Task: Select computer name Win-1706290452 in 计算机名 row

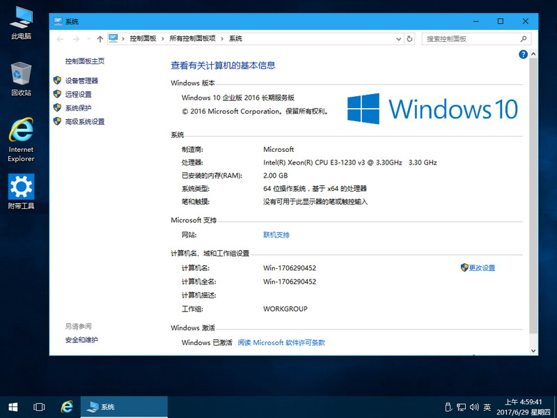Action: [x=290, y=268]
